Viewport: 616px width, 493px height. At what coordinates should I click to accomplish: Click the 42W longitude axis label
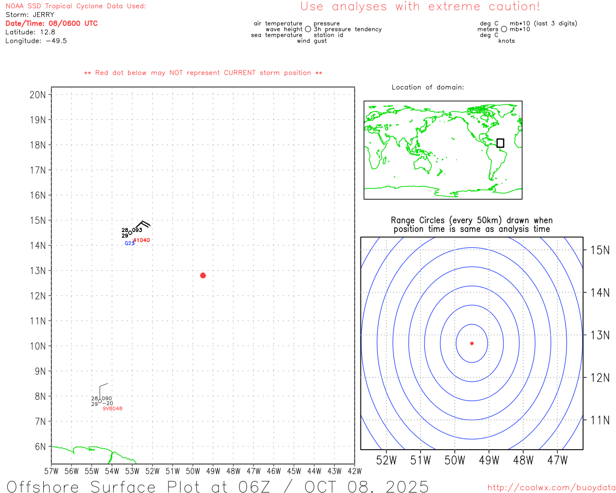[355, 471]
